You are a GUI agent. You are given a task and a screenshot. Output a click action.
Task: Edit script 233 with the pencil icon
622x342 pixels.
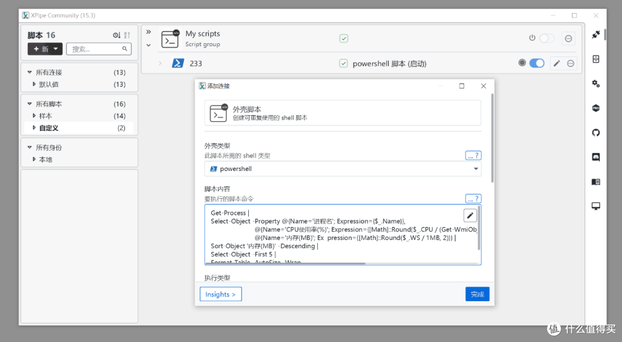click(x=556, y=63)
